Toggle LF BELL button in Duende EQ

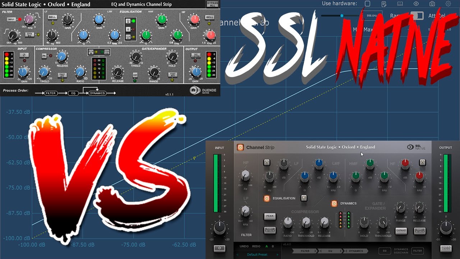click(x=52, y=17)
